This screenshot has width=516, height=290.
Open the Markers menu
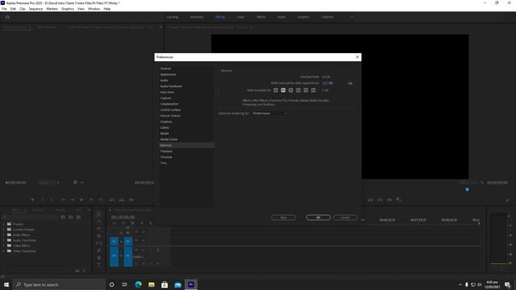click(52, 9)
